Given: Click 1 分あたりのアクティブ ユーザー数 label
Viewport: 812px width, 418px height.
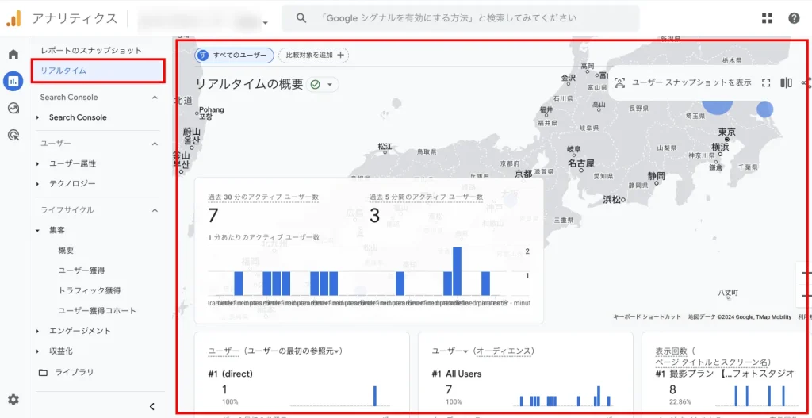Looking at the screenshot, I should point(263,238).
